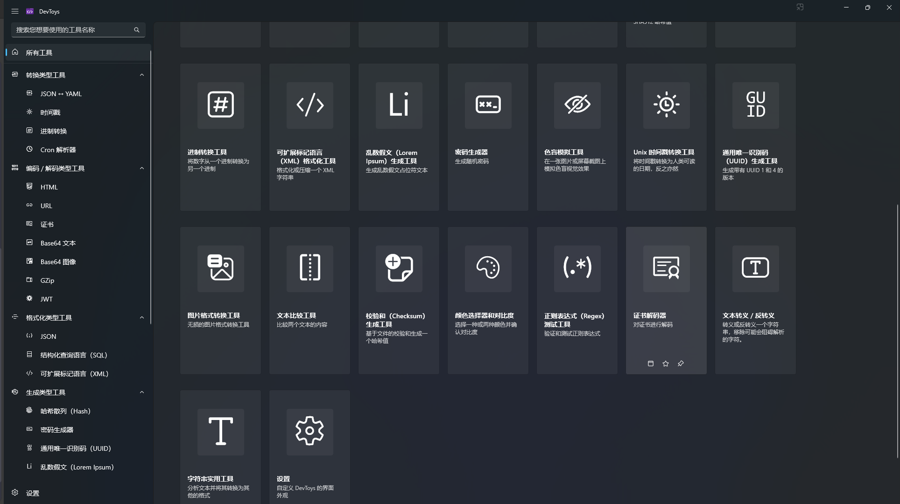This screenshot has width=900, height=504.
Task: Open the Checksum generator tile icon
Action: tap(399, 268)
